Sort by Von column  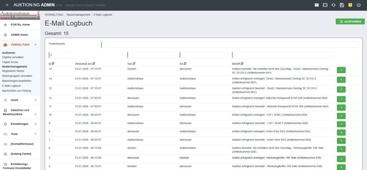point(131,63)
